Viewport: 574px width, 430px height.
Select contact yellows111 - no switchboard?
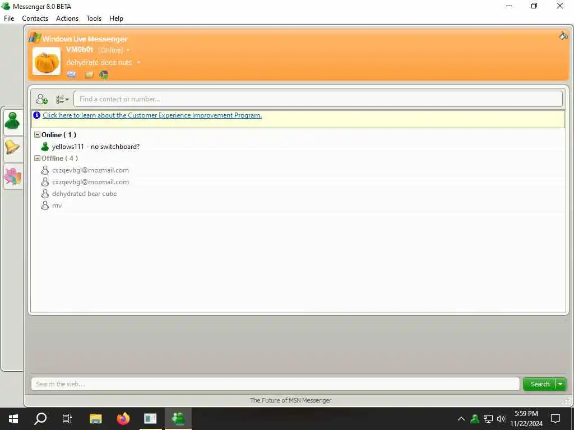pos(95,147)
